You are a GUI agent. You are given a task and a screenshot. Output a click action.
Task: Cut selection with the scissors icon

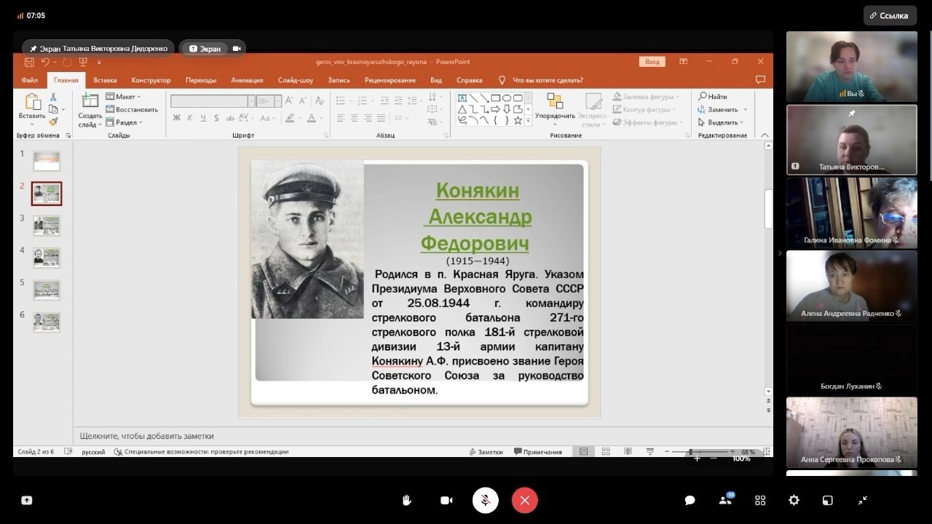[53, 97]
